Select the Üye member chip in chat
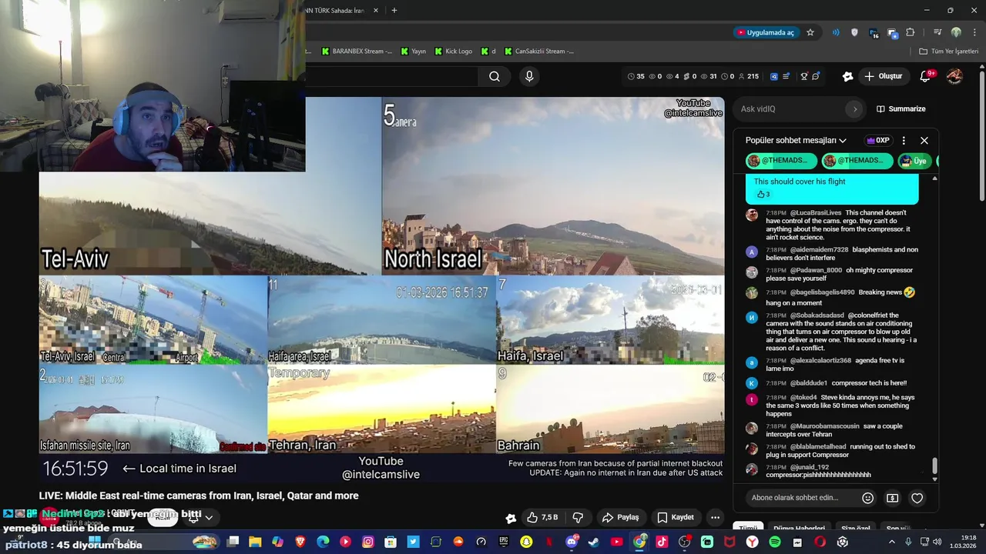Screen dimensions: 986x554 coord(915,161)
